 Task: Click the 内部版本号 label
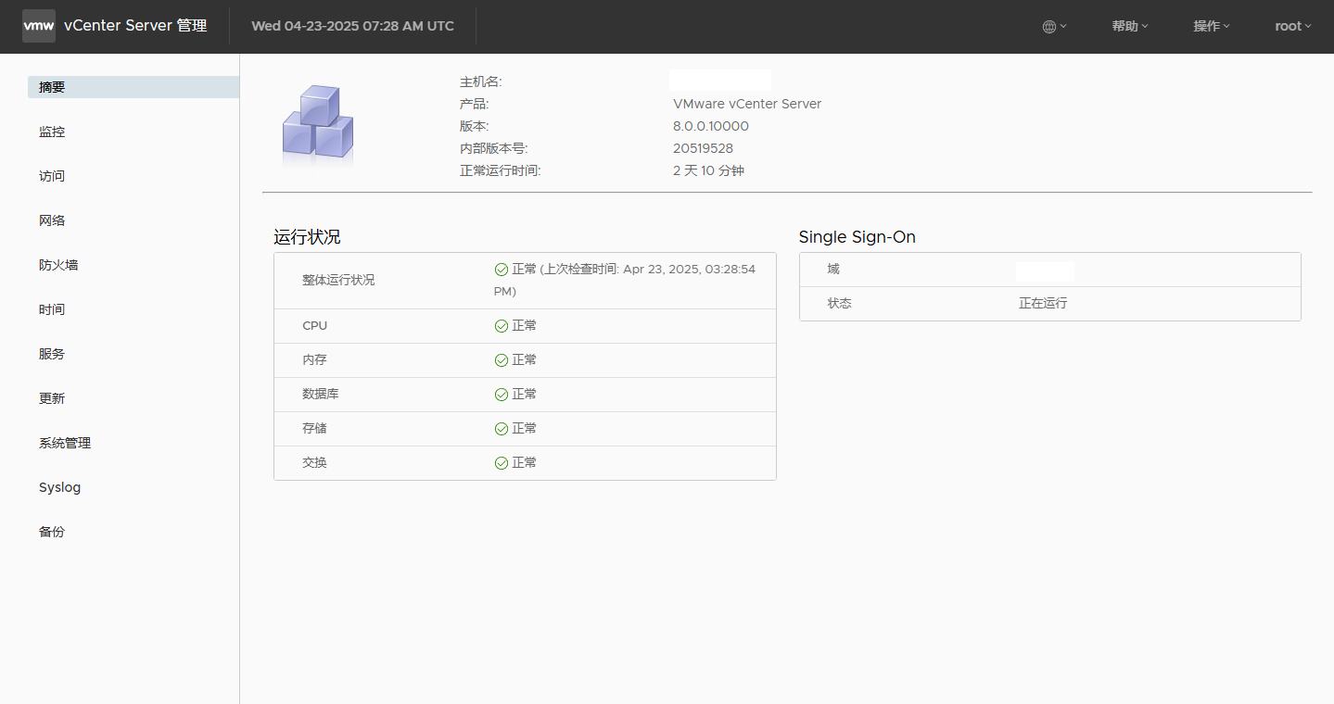(x=494, y=148)
